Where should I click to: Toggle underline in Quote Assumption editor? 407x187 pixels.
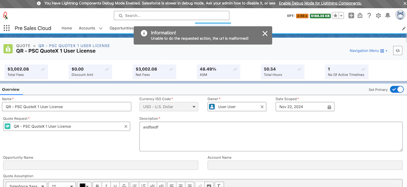(115, 186)
